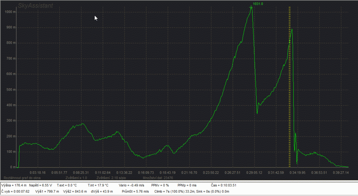
Task: Click the yellow dotted selection cursor lines
Action: tap(289, 87)
